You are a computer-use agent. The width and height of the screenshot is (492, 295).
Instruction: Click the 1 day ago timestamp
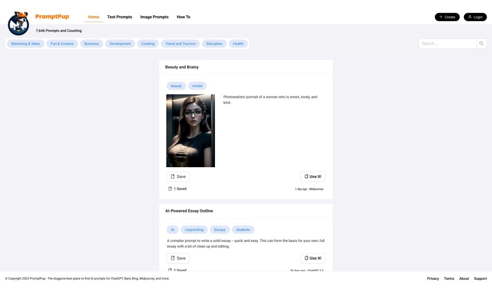[301, 189]
